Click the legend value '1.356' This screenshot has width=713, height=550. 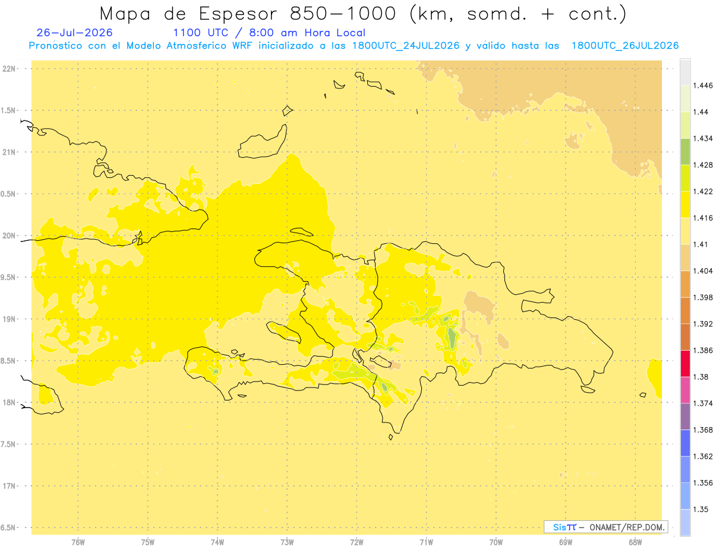(x=703, y=482)
